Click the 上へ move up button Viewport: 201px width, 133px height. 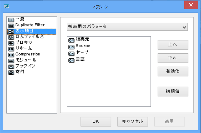point(173,45)
